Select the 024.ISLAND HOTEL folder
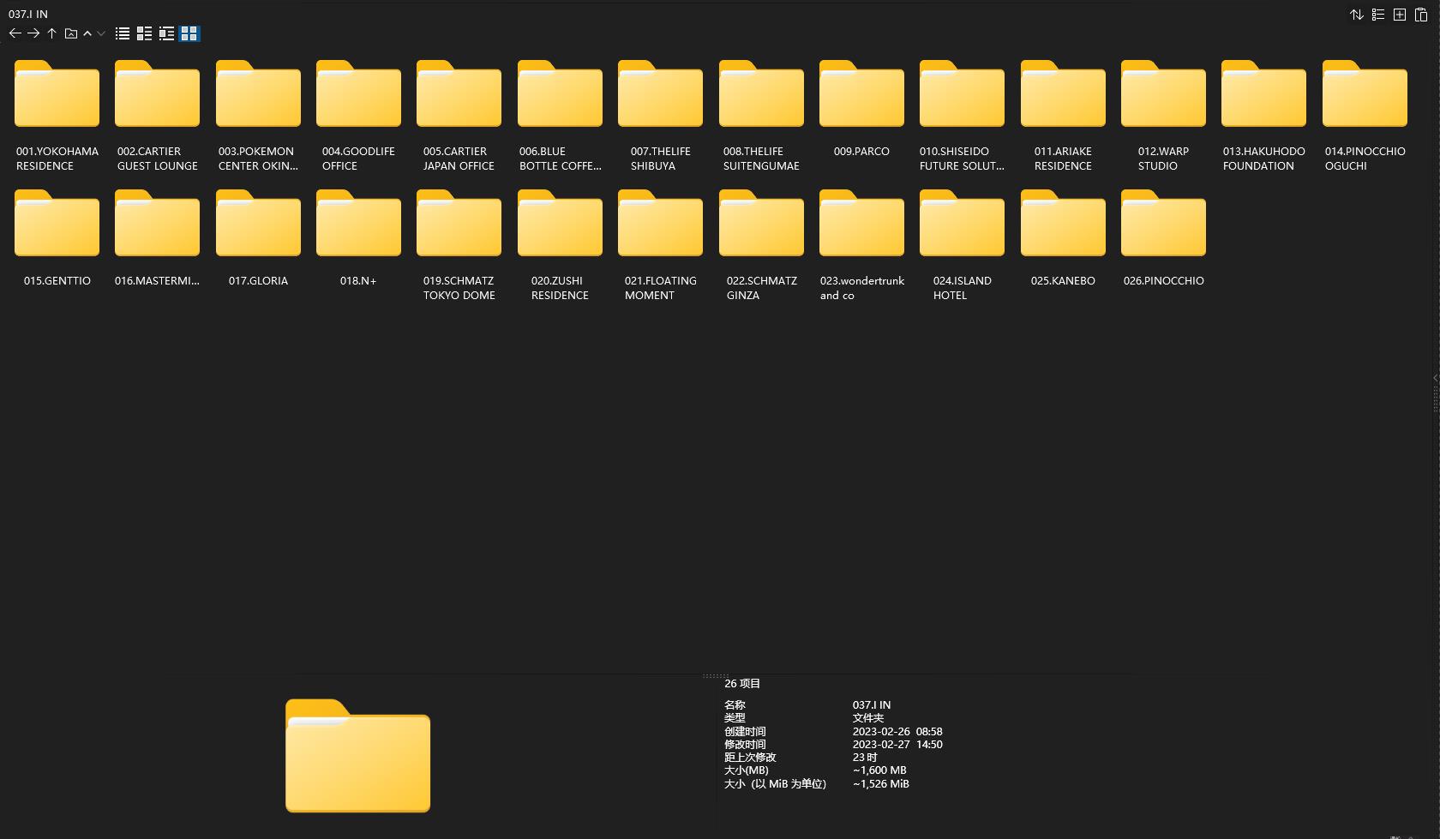Viewport: 1440px width, 839px height. click(963, 245)
